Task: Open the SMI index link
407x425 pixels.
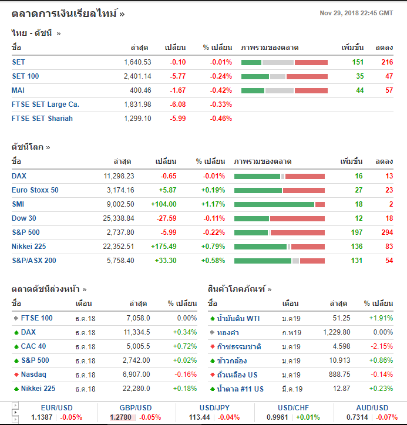Action: click(x=18, y=204)
